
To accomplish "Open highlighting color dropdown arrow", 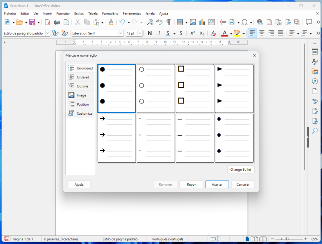I will [244, 34].
